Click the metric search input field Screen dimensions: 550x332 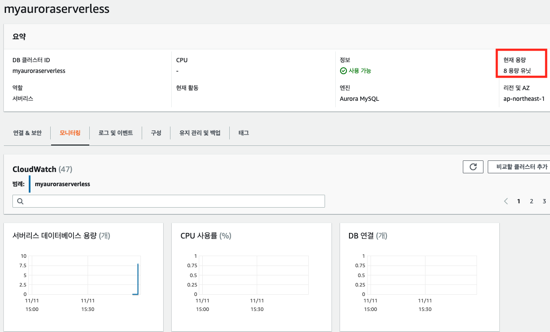click(168, 201)
